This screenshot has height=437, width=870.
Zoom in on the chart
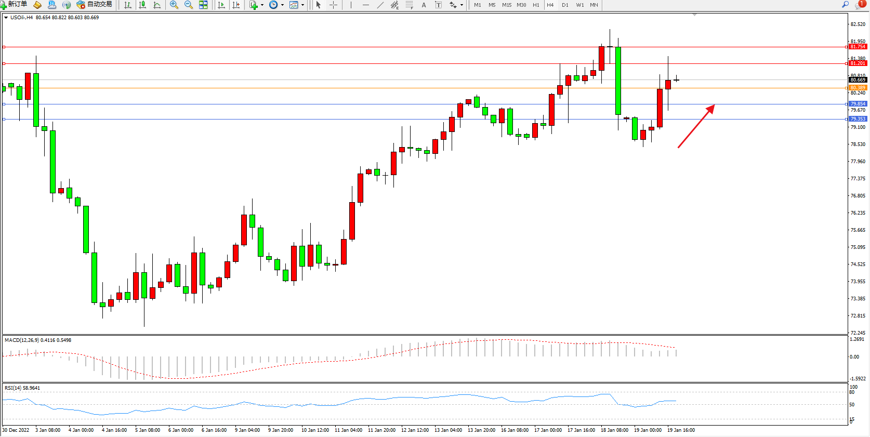(x=174, y=5)
